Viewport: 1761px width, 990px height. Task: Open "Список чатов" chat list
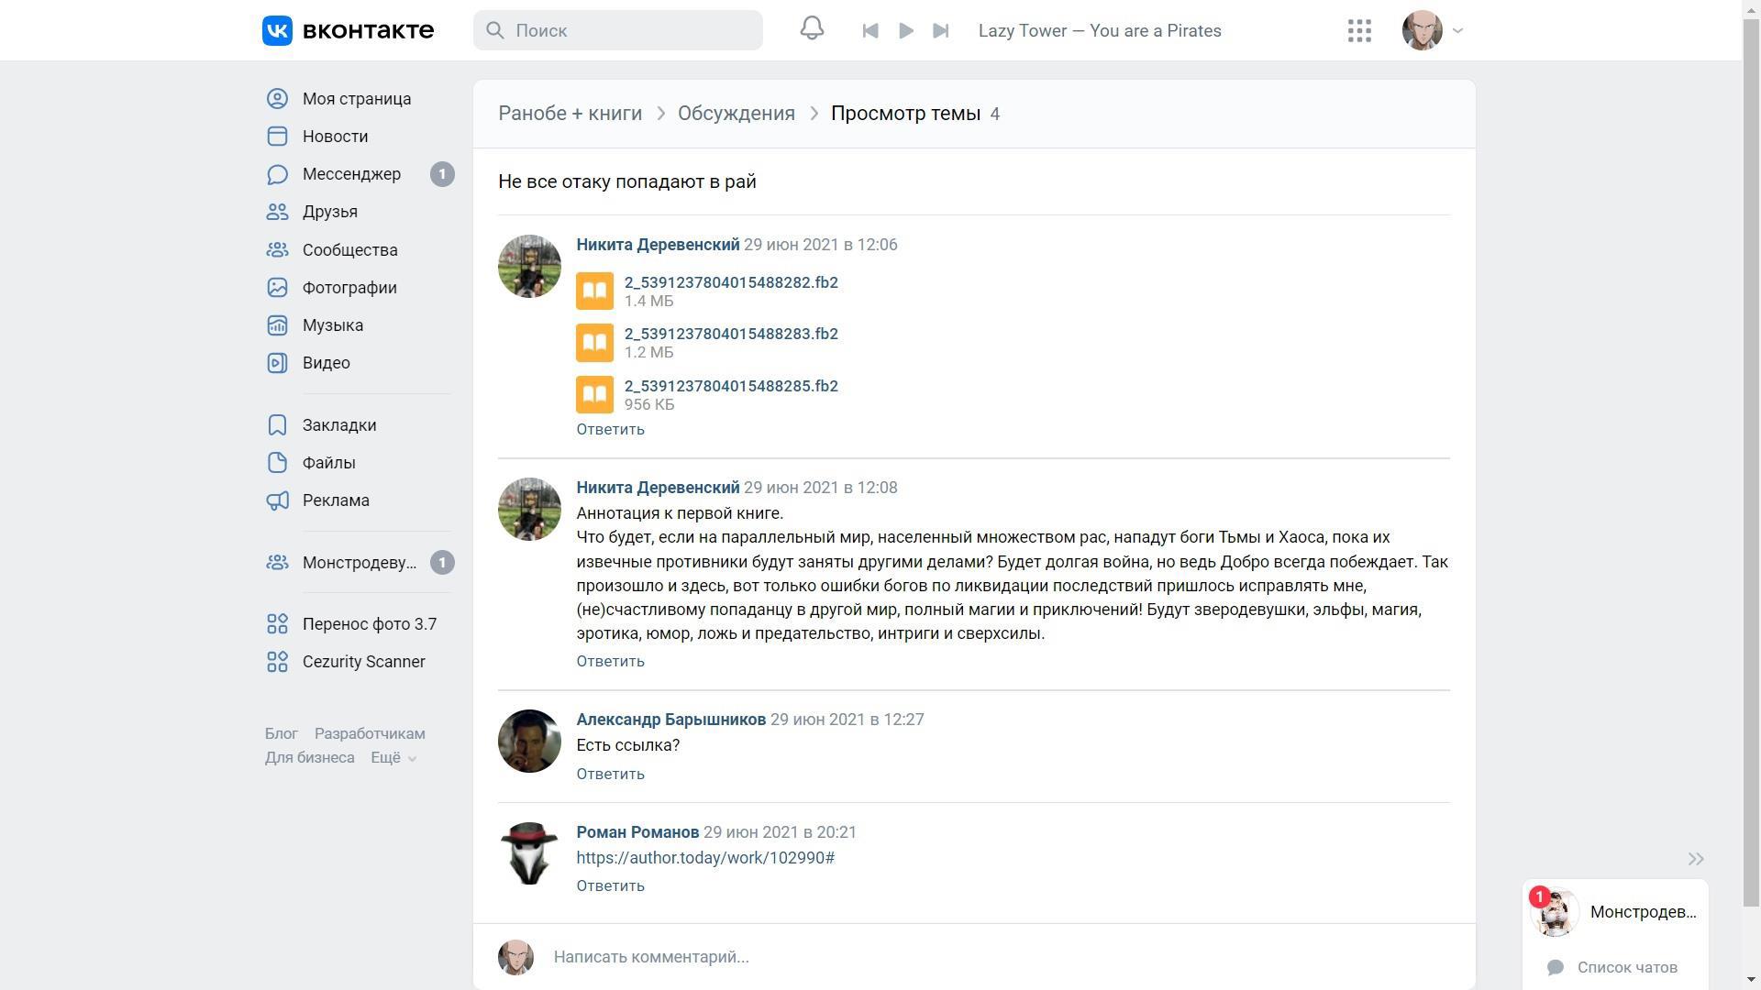1626,968
